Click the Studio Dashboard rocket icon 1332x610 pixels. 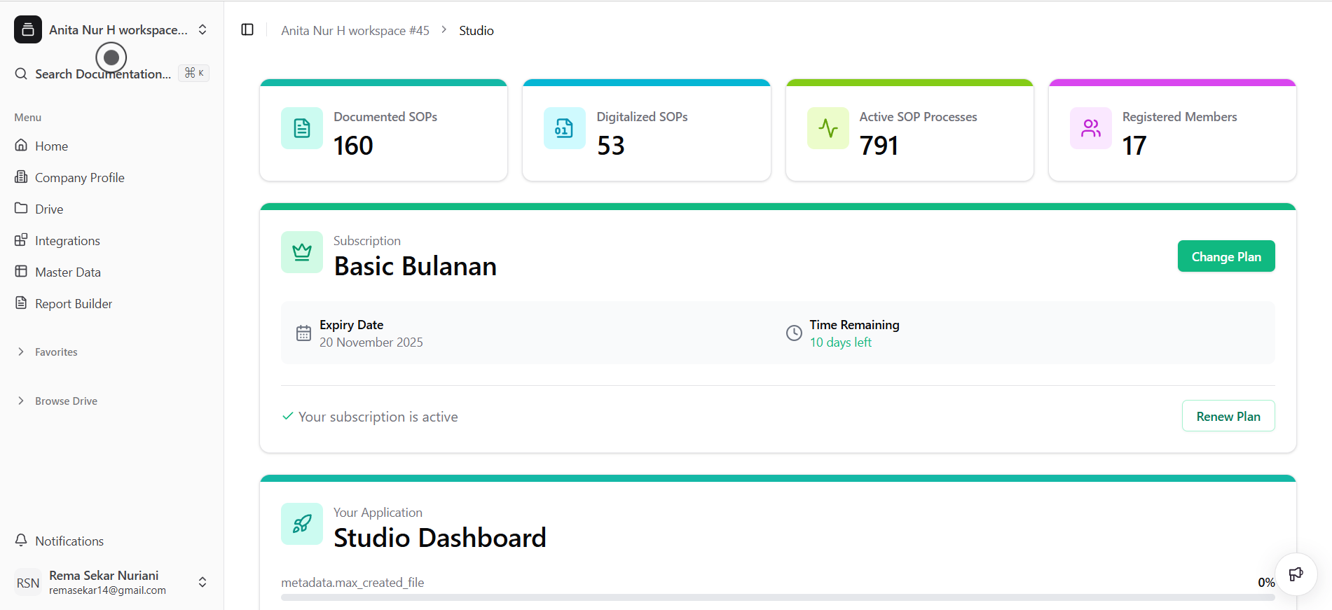[302, 524]
